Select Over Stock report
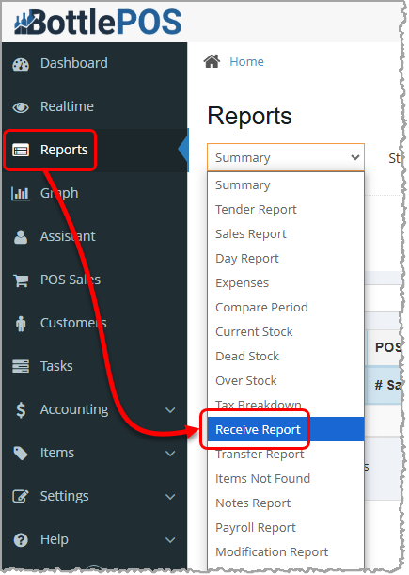409x575 pixels. [x=286, y=380]
